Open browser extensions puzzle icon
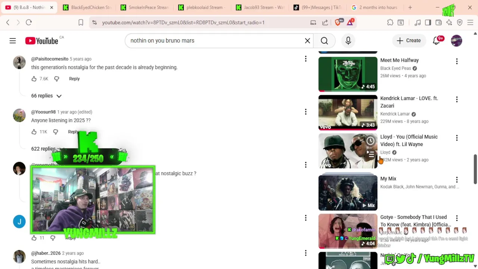Image resolution: width=478 pixels, height=269 pixels. tap(390, 22)
